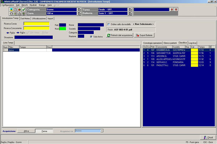This screenshot has height=144, width=217.
Task: Open the Risultati menu
Action: click(x=33, y=5)
